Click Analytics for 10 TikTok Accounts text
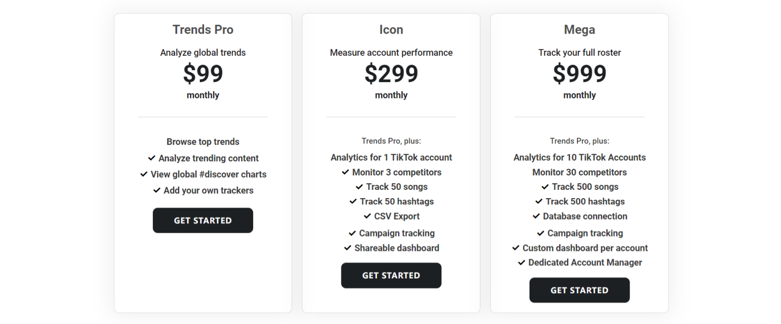Viewport: 781px width, 324px height. click(579, 157)
